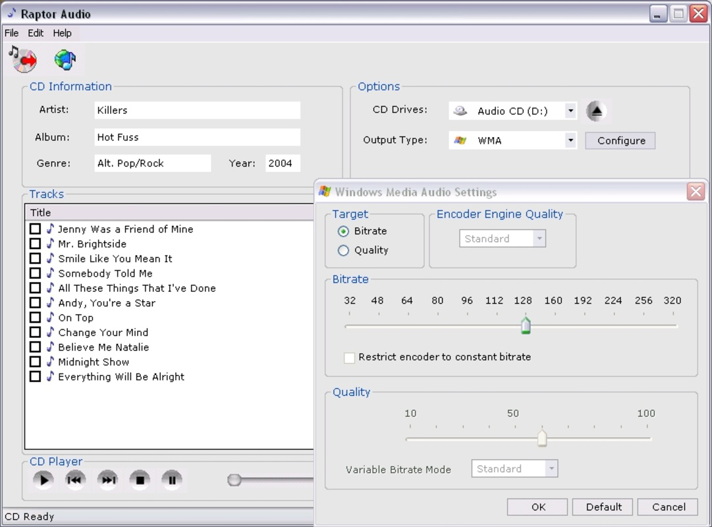Click Cancel in the settings dialog
712x527 pixels.
point(667,507)
